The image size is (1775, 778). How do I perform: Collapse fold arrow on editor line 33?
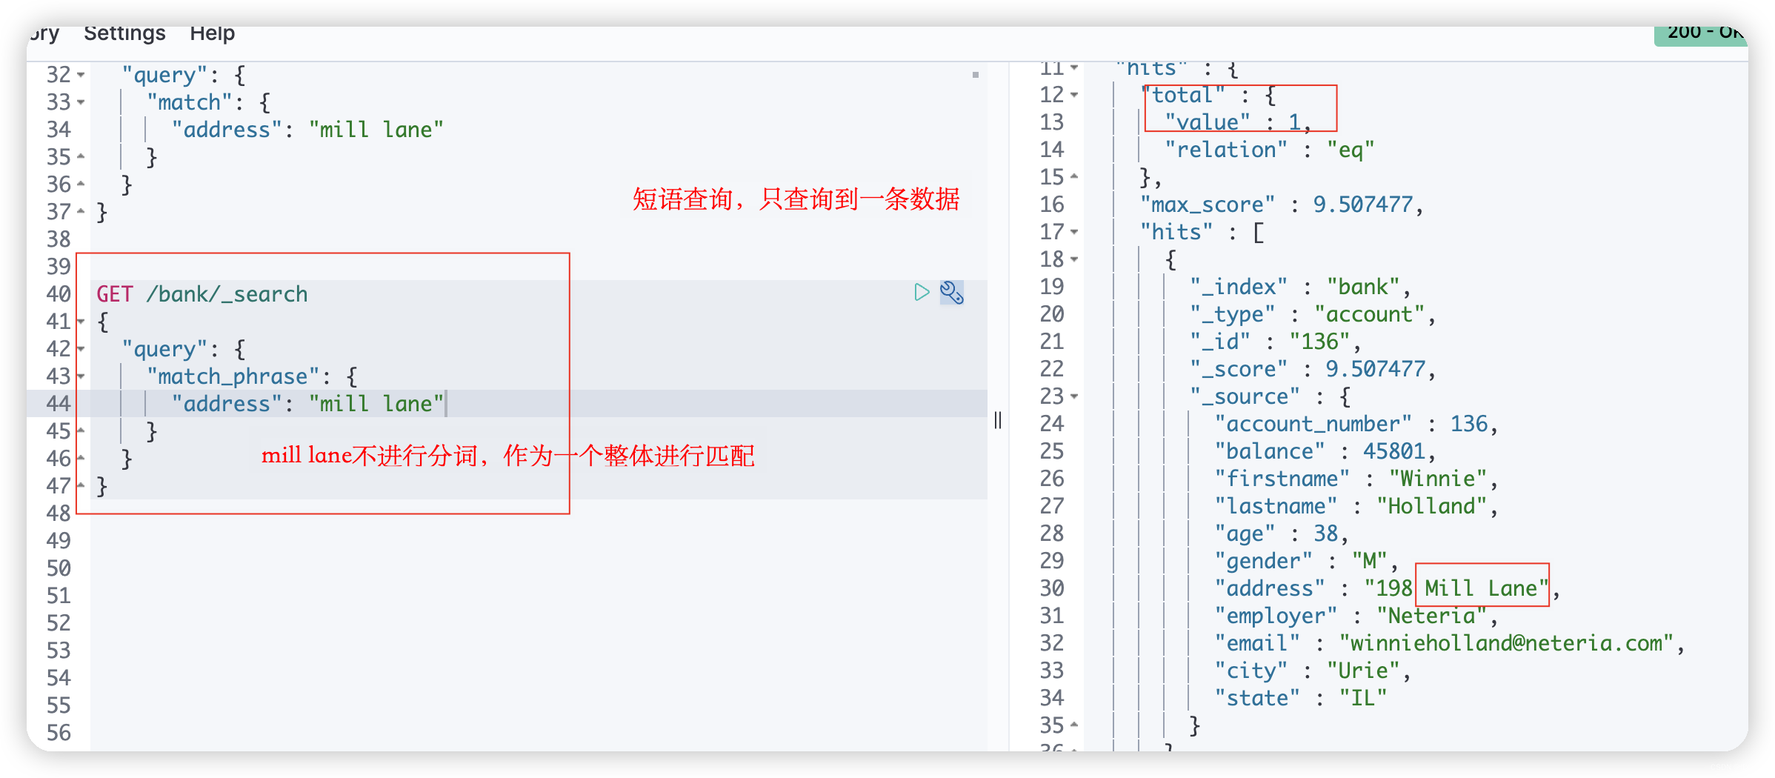[x=81, y=102]
